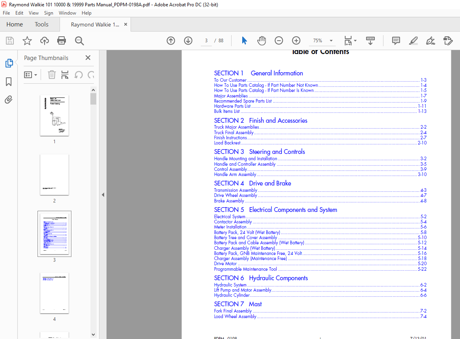Image resolution: width=460 pixels, height=339 pixels.
Task: Open SECTION 2 Finish and Accessories link
Action: click(x=260, y=120)
